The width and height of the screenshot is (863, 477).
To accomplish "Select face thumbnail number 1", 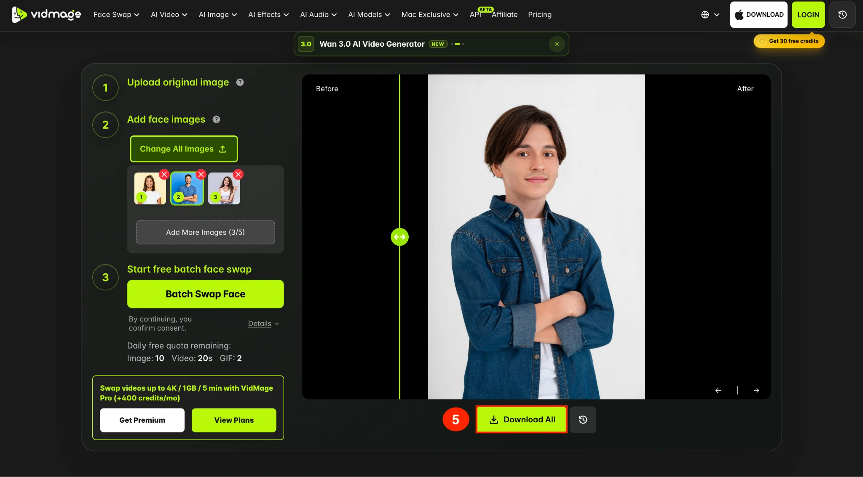I will tap(150, 188).
